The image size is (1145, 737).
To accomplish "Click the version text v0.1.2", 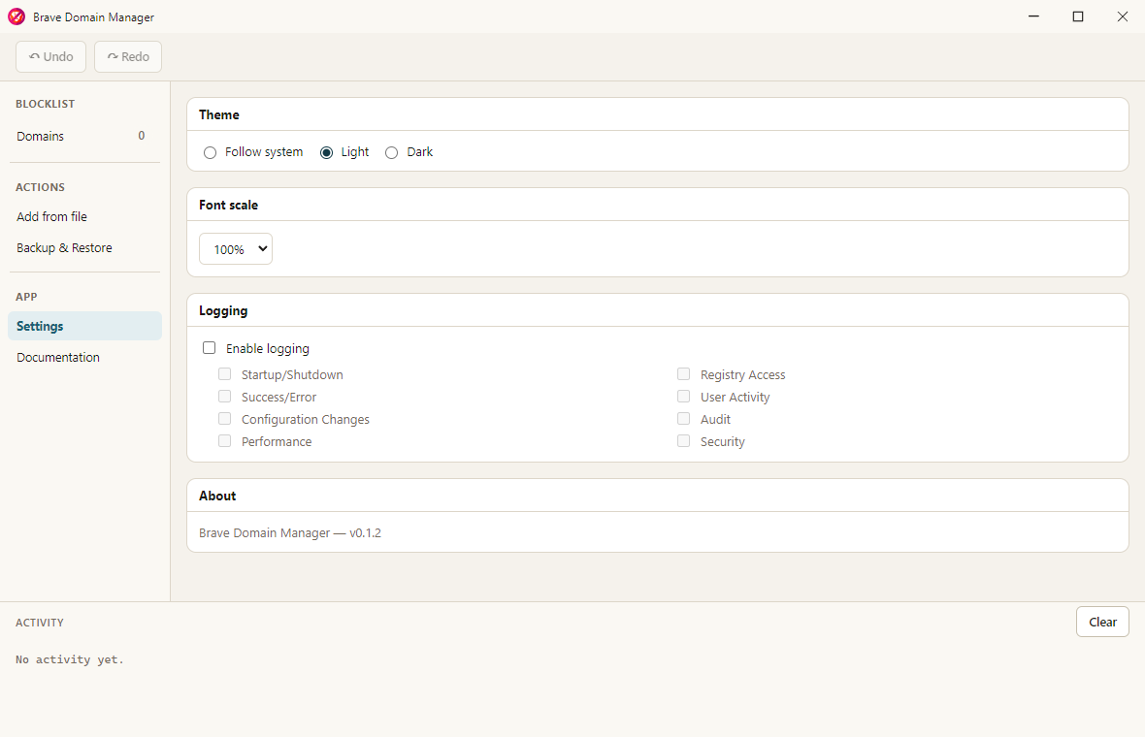I will tap(365, 533).
